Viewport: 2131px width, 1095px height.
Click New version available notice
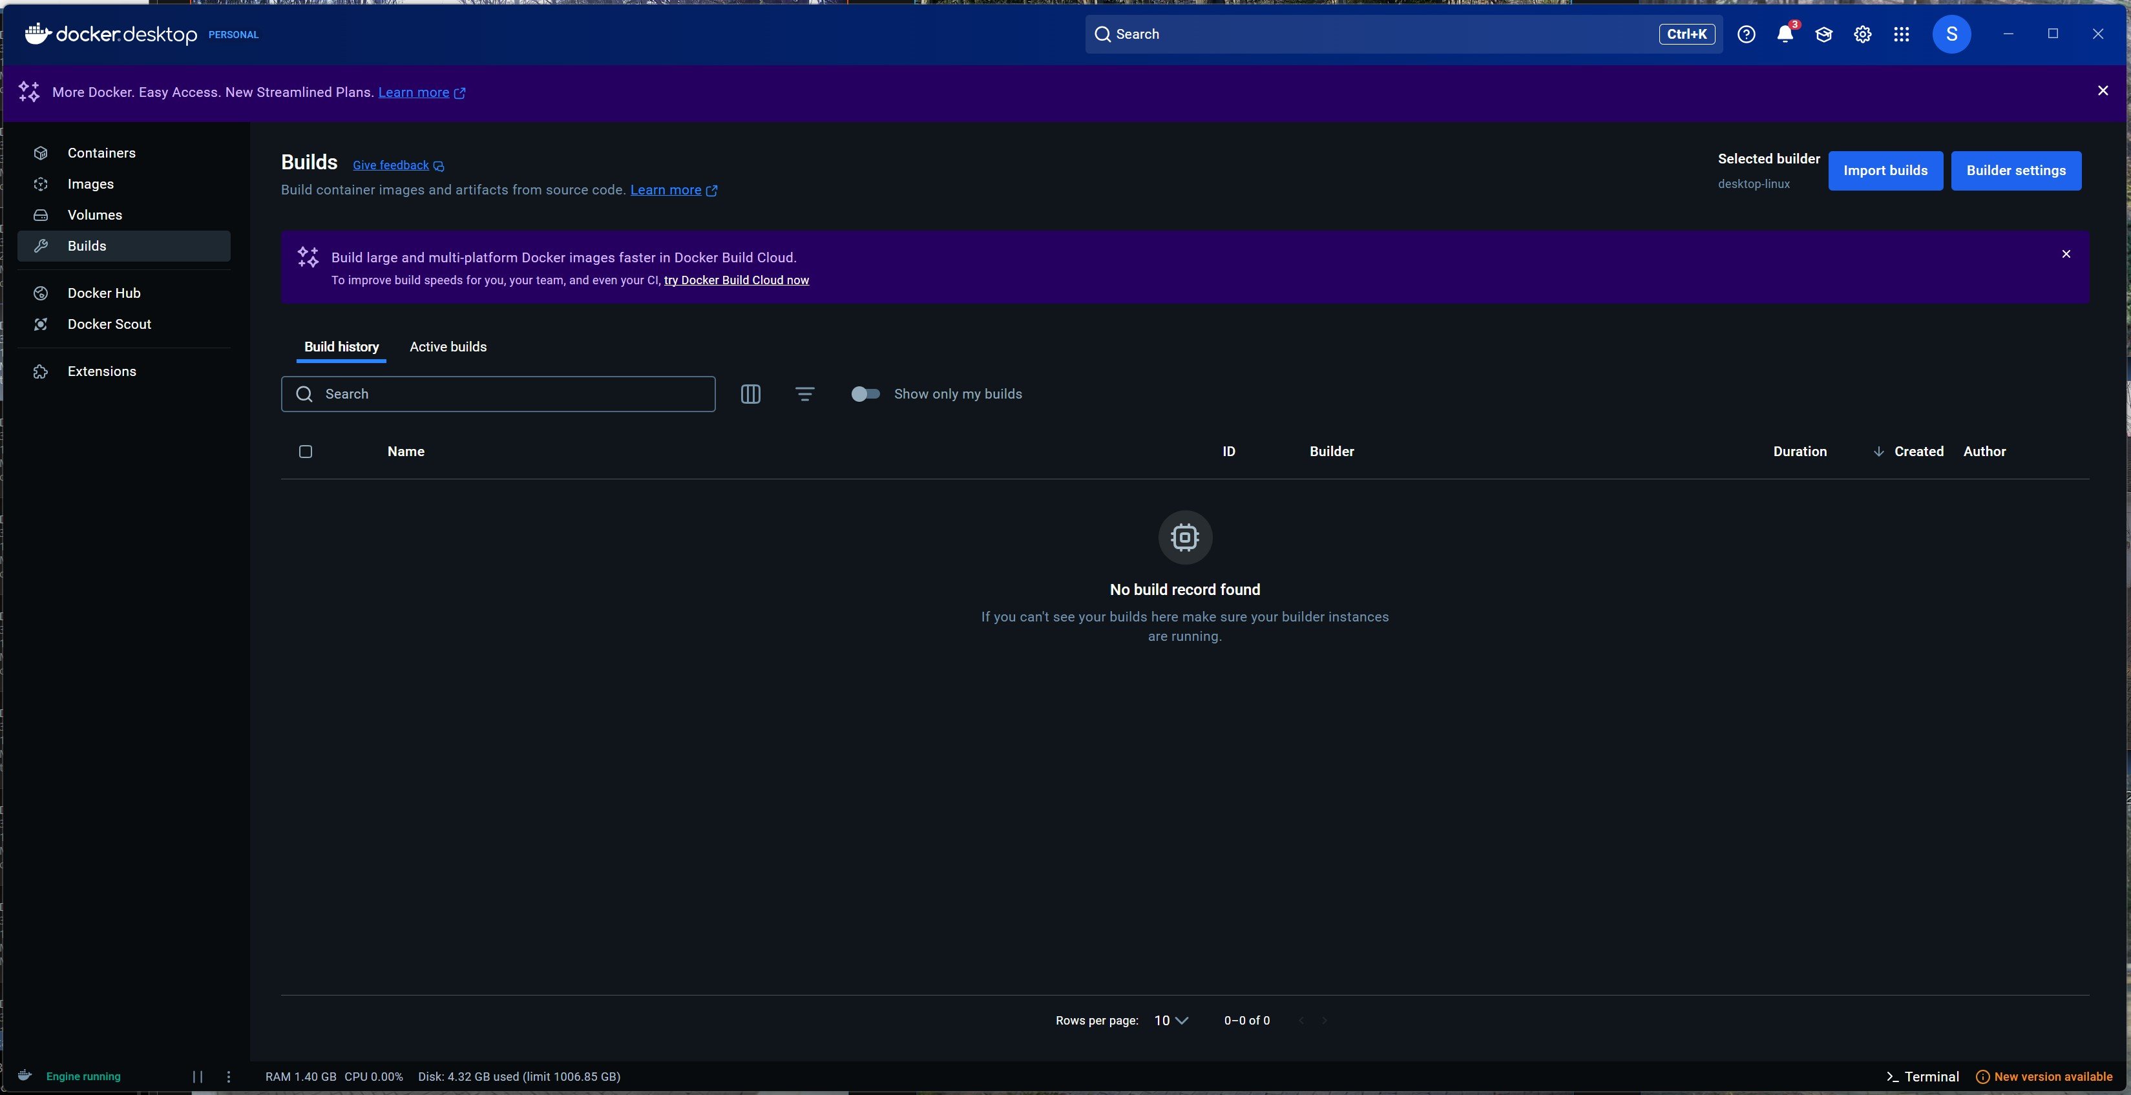[x=2044, y=1076]
